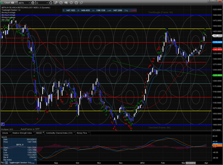Click the time interval clock icon
The width and height of the screenshot is (223, 165).
[x=51, y=3]
